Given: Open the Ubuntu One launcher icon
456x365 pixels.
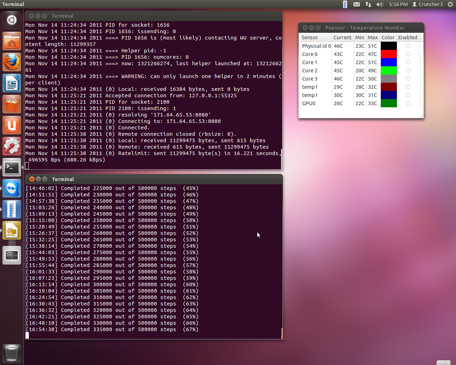Looking at the screenshot, I should tap(12, 125).
